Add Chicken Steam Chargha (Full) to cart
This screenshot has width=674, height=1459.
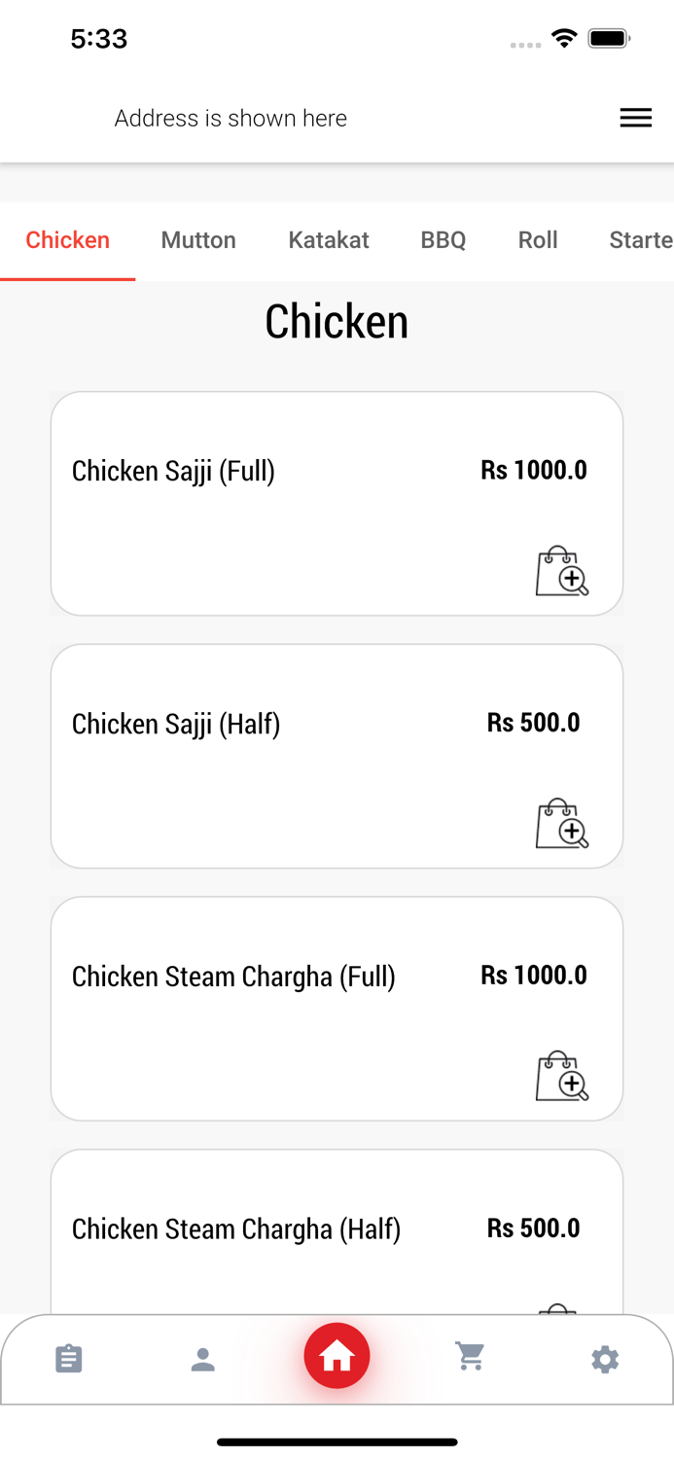562,1078
